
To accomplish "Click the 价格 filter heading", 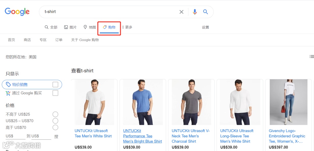I will point(10,105).
